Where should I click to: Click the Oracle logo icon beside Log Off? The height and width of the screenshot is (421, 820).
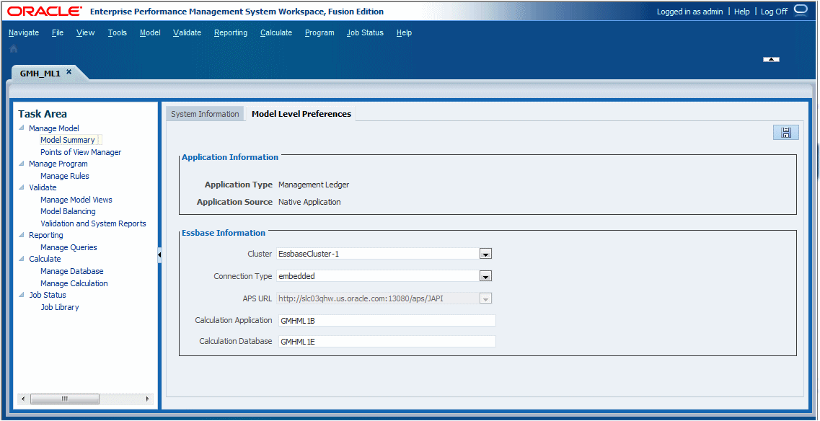tap(801, 11)
